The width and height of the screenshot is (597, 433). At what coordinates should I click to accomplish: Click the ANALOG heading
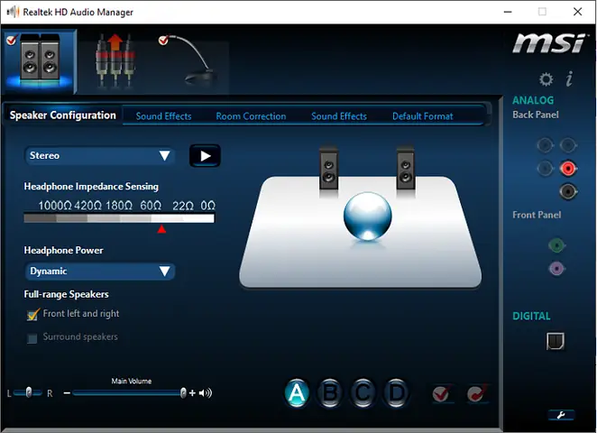[533, 100]
